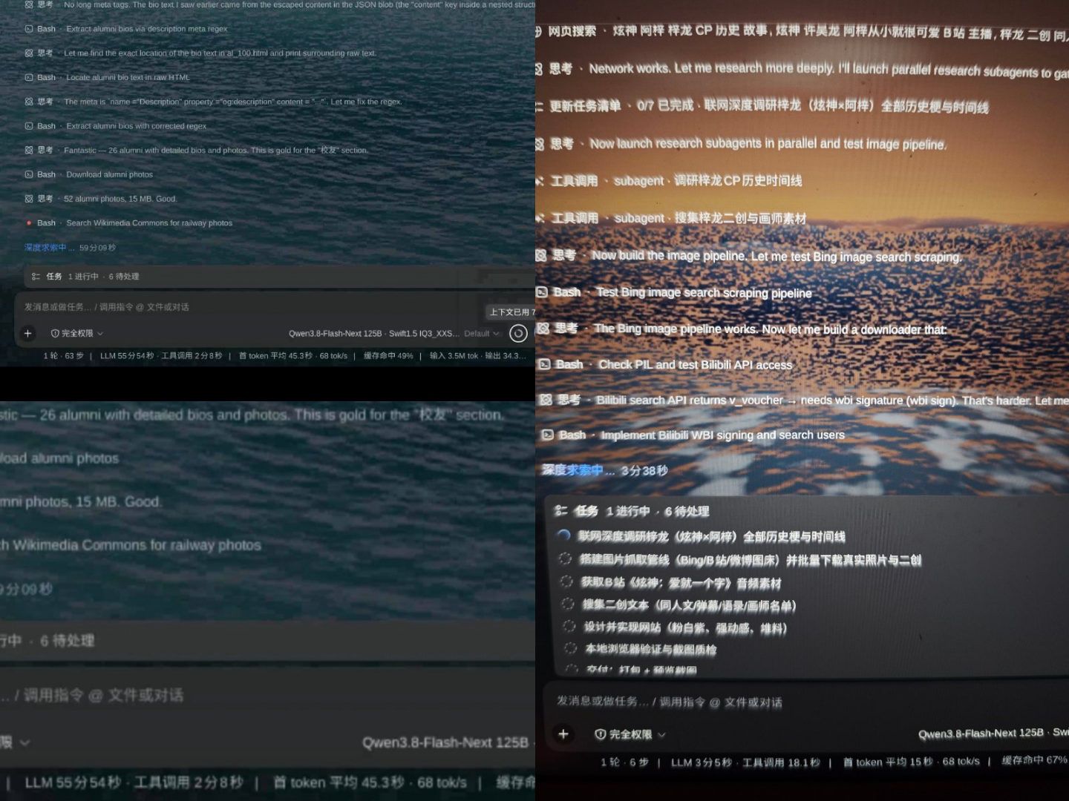1069x801 pixels.
Task: Click spinner icon beside task 联网深度调研梓龙
Action: point(563,535)
